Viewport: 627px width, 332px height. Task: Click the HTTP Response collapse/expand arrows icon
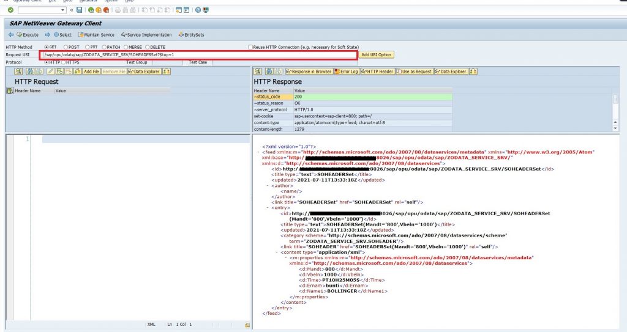pos(473,72)
